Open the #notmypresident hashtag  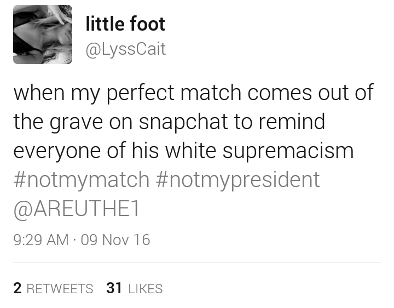[237, 179]
